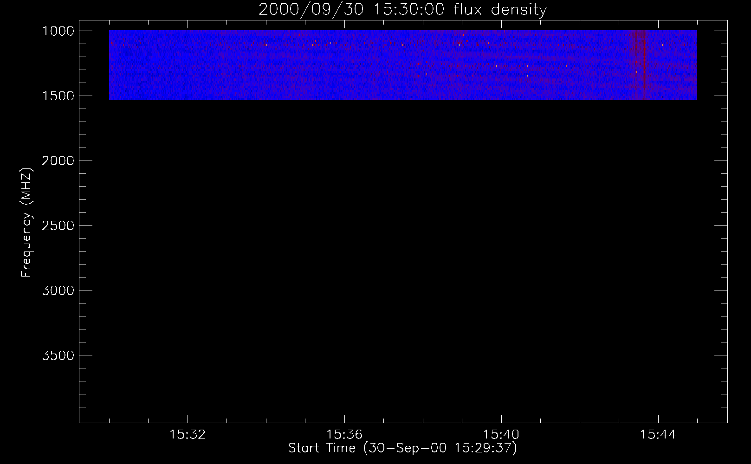Click the 'Start Time (30-Sep-00 15:29:37)' axis label

[x=402, y=448]
